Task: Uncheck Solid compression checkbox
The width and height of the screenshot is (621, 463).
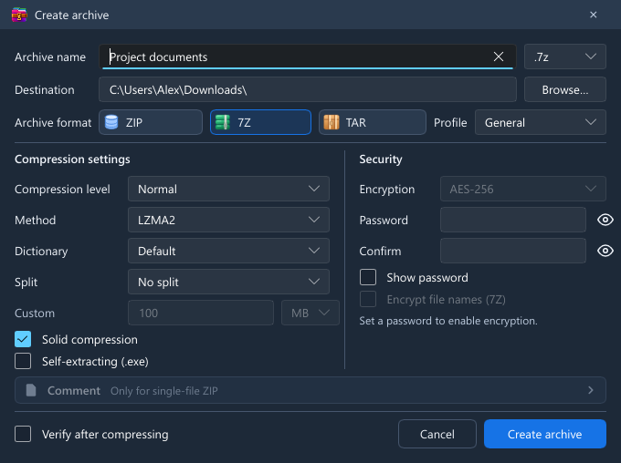Action: point(23,340)
